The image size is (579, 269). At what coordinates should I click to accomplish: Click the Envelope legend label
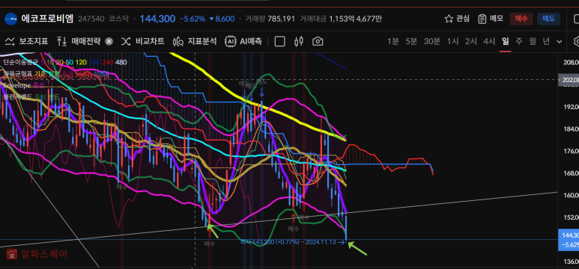click(17, 85)
